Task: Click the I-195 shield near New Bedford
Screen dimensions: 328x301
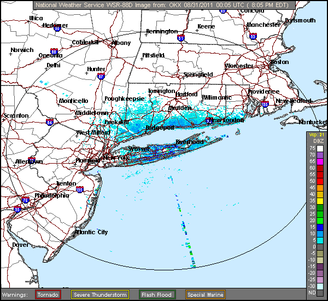Action: 265,104
